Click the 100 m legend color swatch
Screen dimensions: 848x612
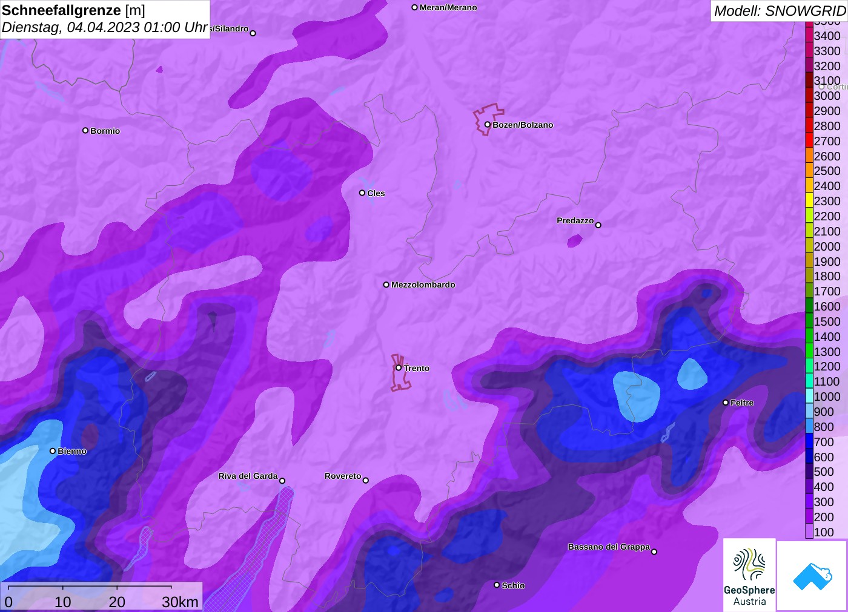tap(809, 532)
